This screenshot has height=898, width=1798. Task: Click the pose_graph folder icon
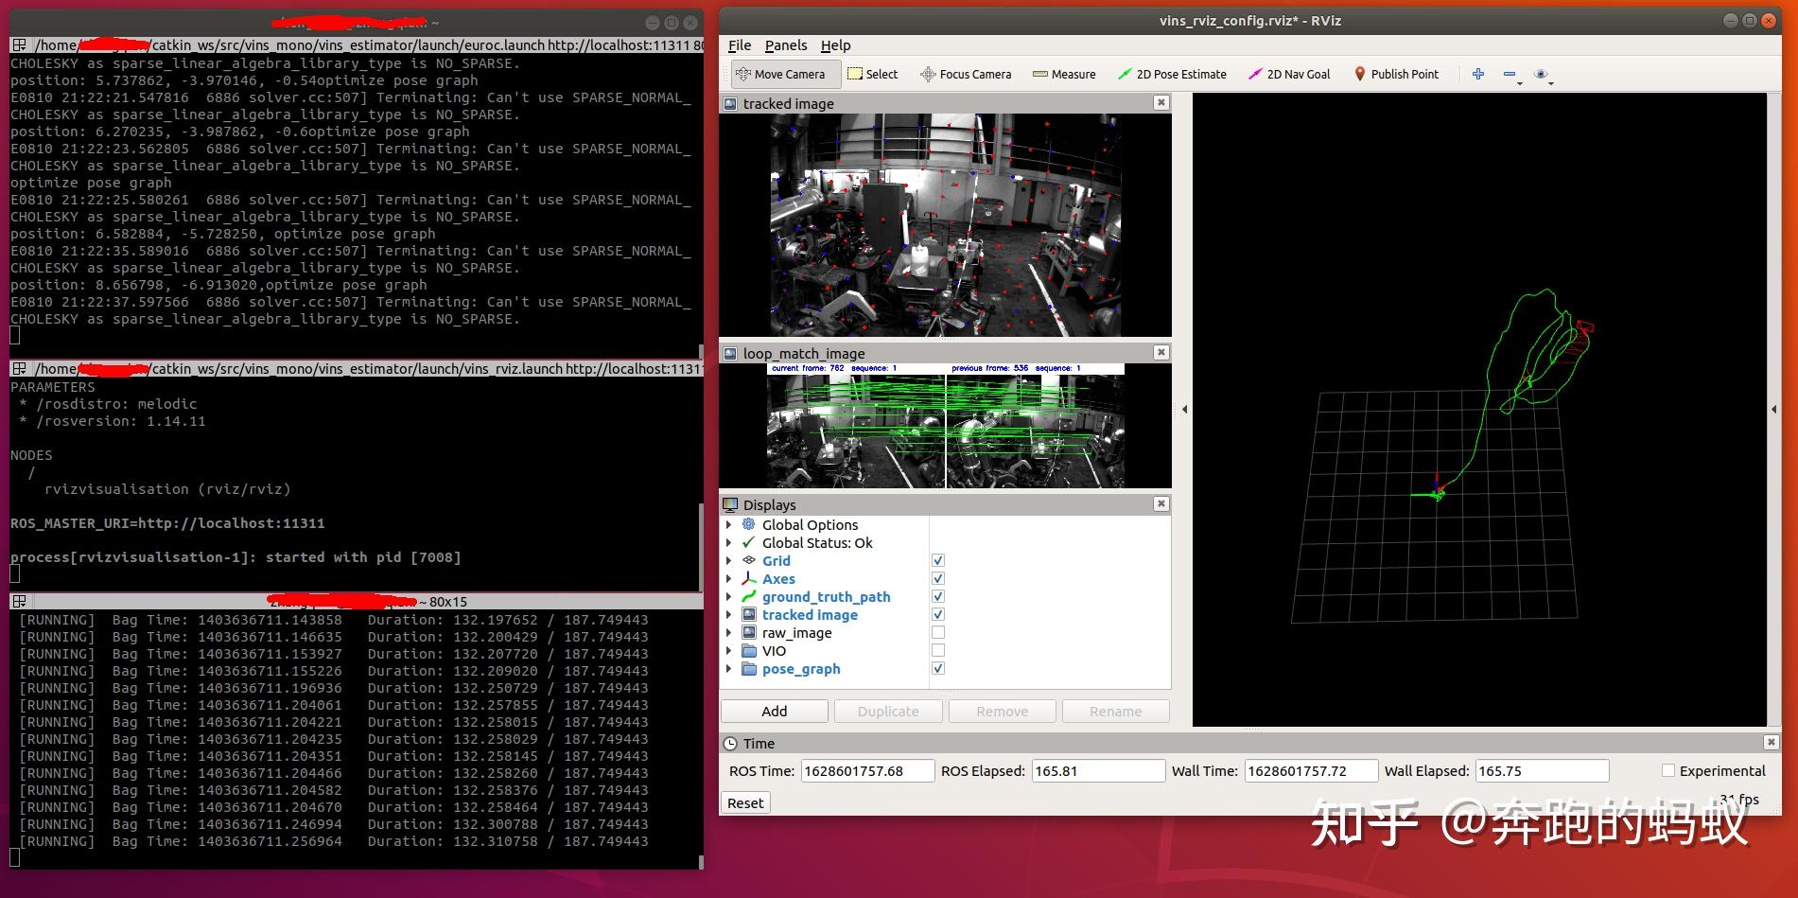coord(749,668)
